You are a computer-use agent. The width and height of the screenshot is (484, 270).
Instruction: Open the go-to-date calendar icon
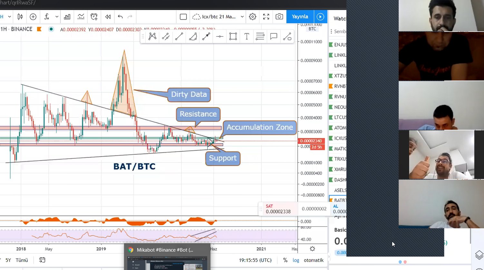42,260
